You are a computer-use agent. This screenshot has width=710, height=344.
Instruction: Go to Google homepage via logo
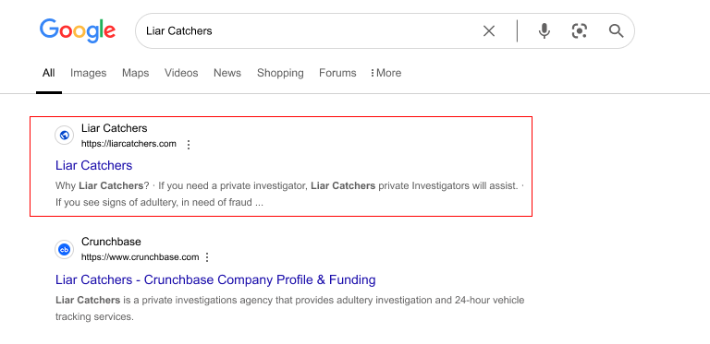coord(78,30)
